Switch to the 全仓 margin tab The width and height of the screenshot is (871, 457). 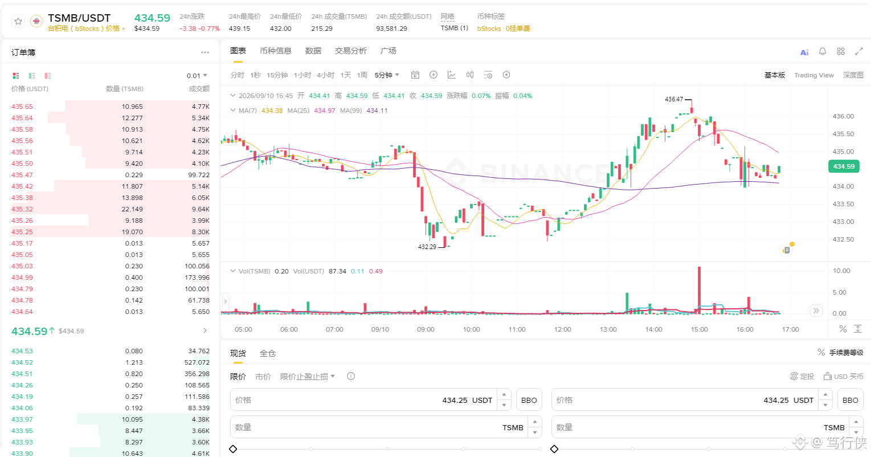[268, 353]
